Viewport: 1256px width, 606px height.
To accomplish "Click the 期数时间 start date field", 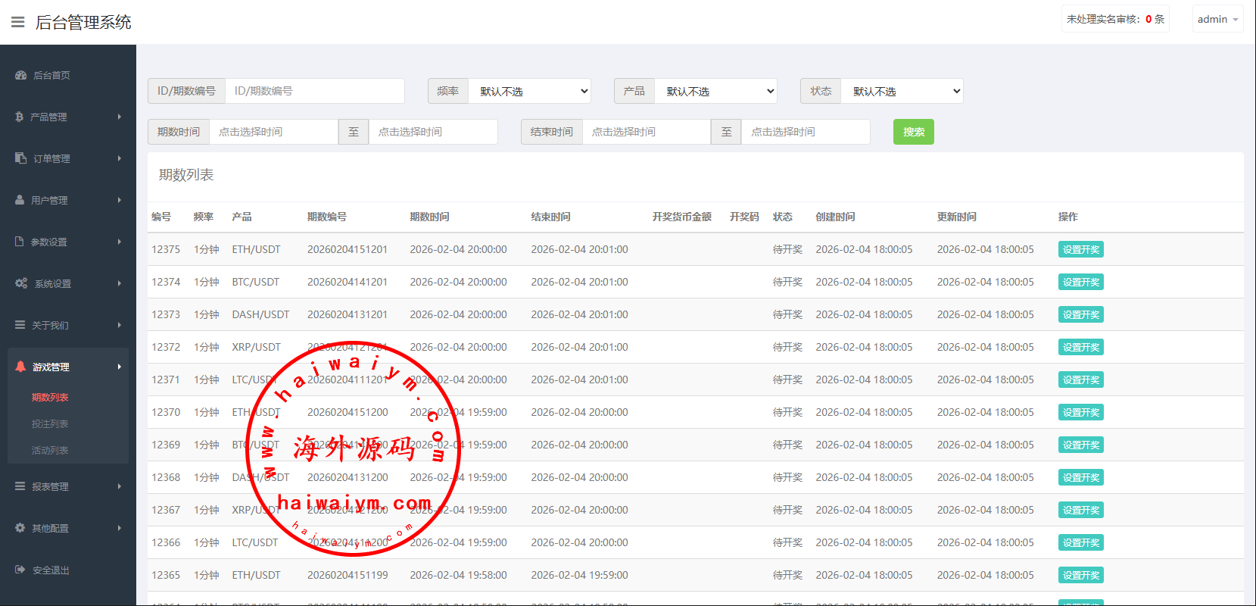I will click(273, 132).
